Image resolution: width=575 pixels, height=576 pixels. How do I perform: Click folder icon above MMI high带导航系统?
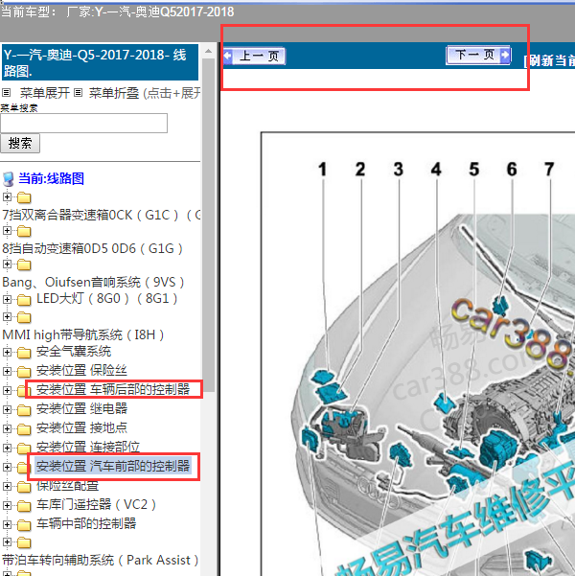point(24,317)
